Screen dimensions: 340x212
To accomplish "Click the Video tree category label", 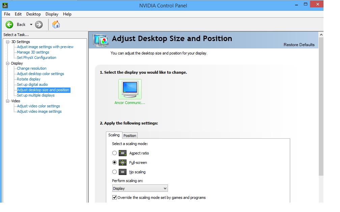I will pyautogui.click(x=16, y=101).
